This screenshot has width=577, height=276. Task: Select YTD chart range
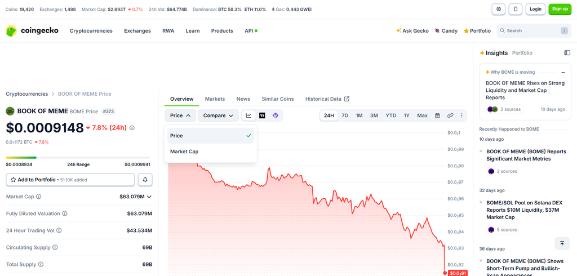pos(391,115)
